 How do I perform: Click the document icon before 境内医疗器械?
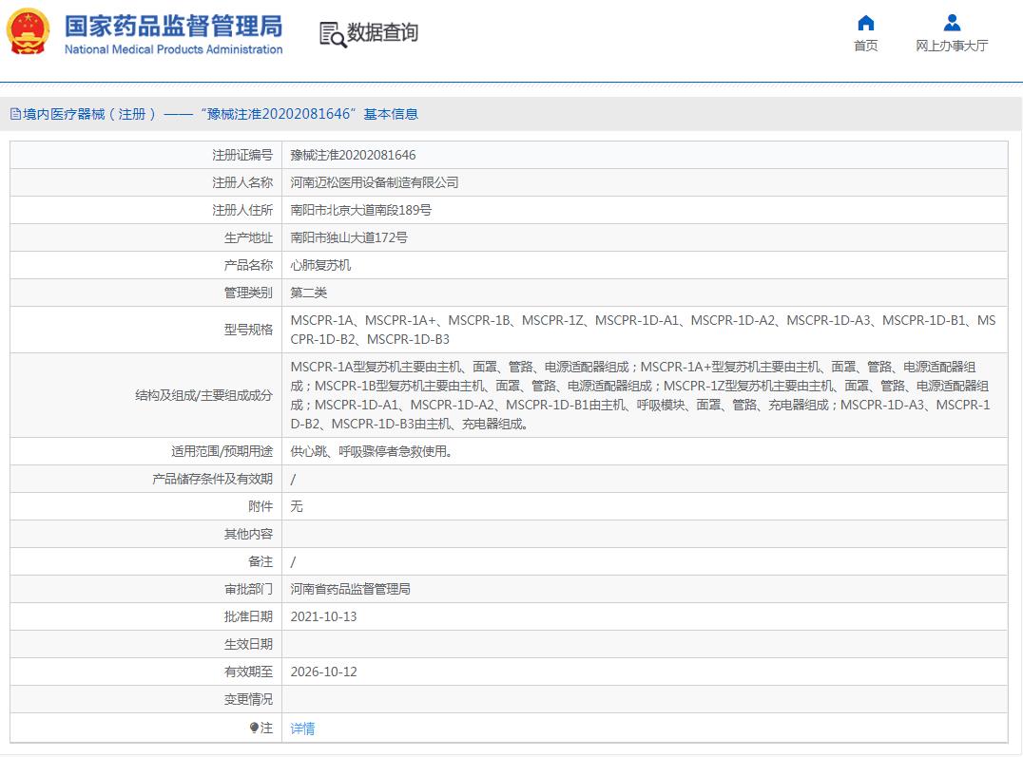point(15,114)
